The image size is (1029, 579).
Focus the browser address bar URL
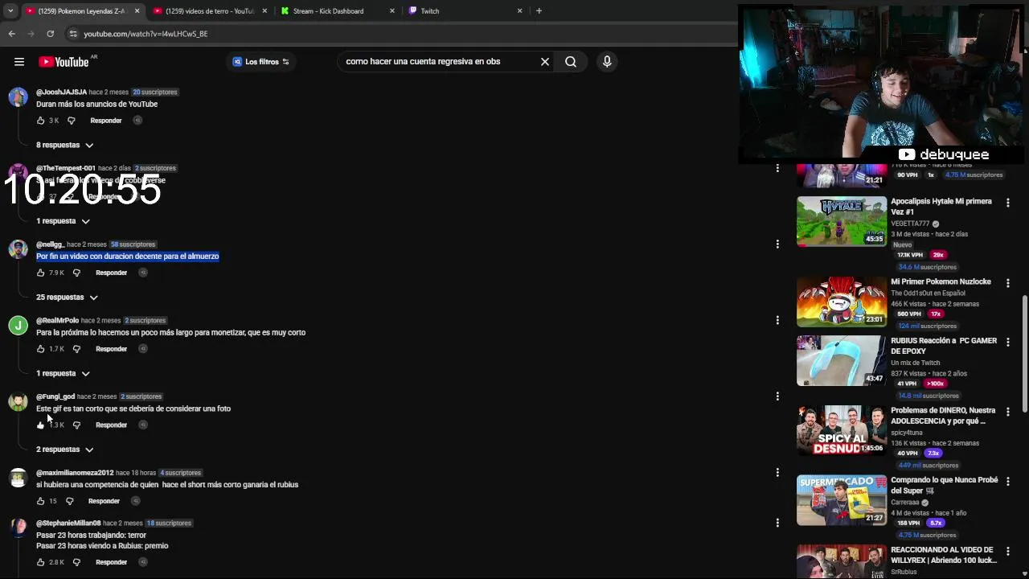coord(146,34)
